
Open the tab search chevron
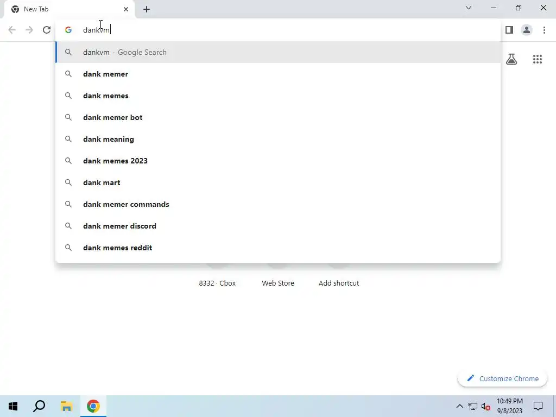coord(469,8)
